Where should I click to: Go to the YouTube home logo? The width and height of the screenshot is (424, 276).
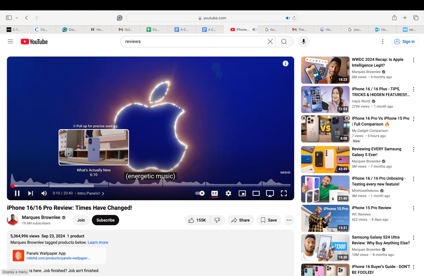coord(34,42)
